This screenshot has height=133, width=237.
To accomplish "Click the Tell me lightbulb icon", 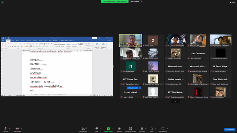I will (60, 41).
